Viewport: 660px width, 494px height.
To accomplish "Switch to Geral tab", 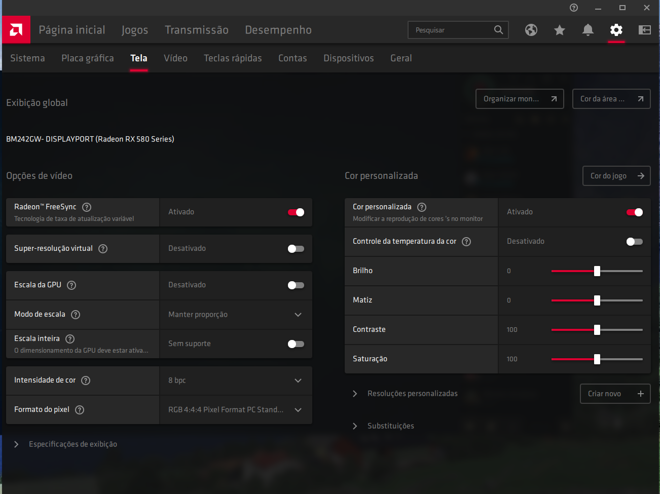I will click(401, 58).
